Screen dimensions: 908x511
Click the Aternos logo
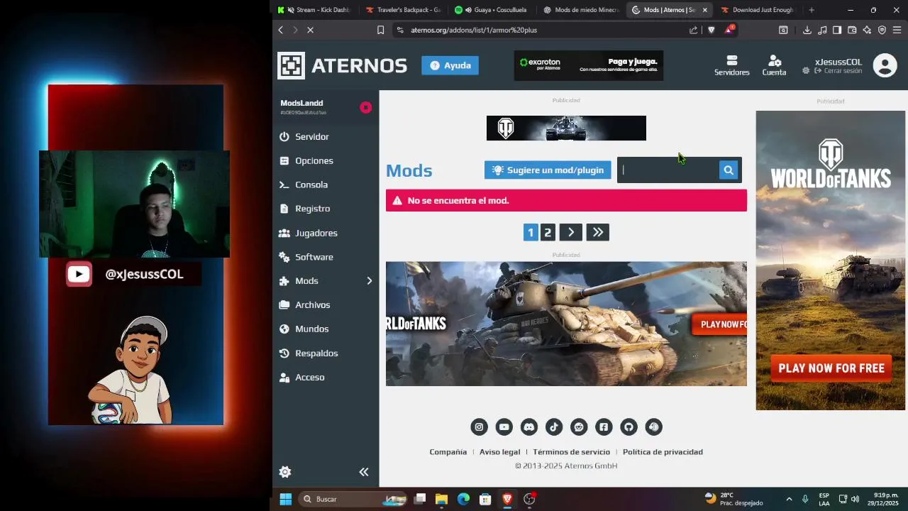(x=342, y=65)
